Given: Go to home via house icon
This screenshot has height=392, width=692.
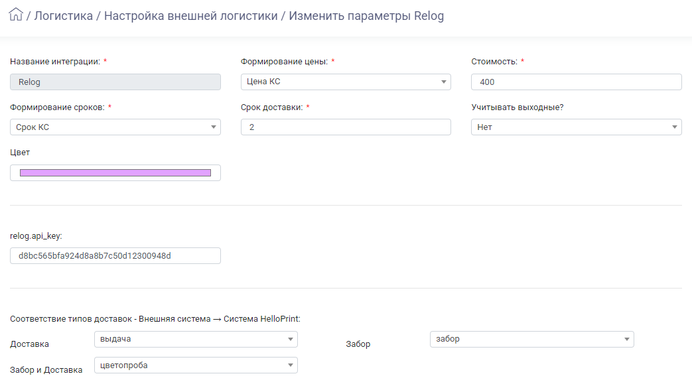Looking at the screenshot, I should [x=15, y=15].
